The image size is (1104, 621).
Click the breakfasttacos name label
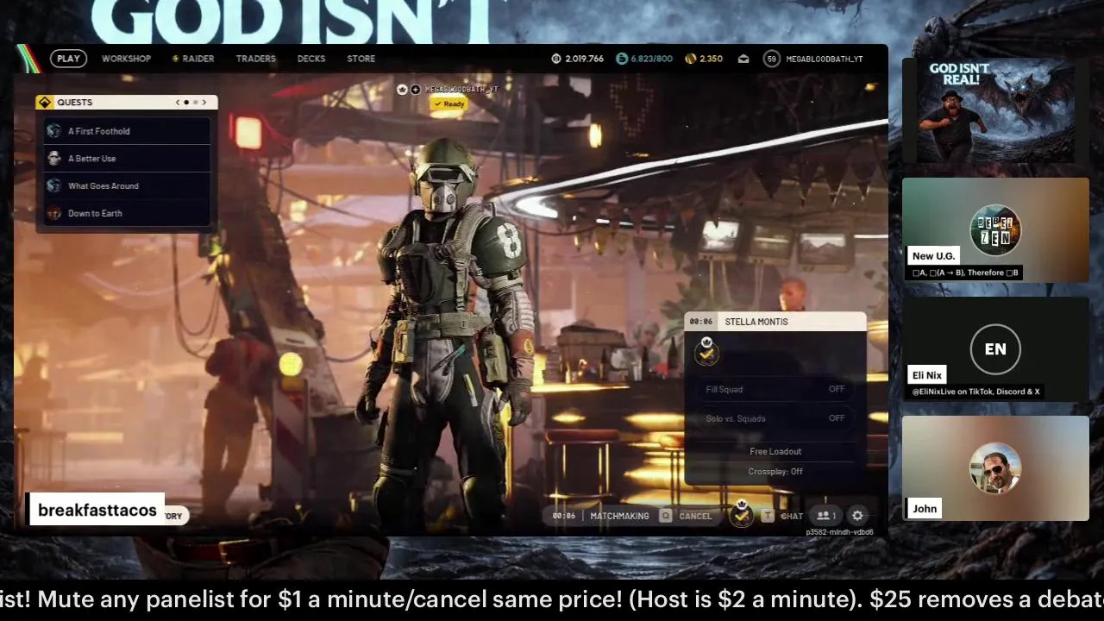tap(97, 511)
